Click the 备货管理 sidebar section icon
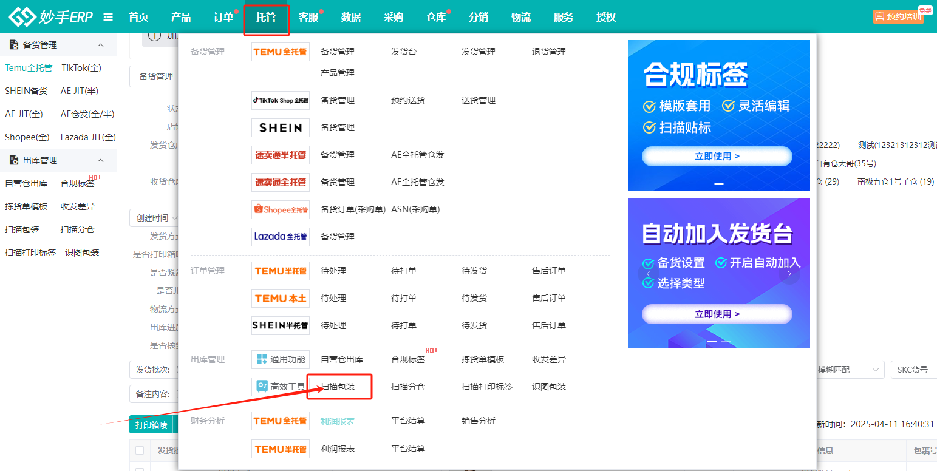Screen dimensions: 937x471 tap(14, 45)
